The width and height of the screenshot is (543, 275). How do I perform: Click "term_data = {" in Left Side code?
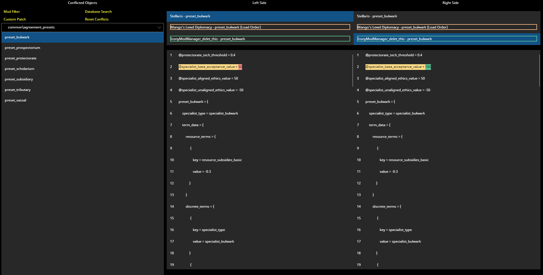(x=193, y=125)
